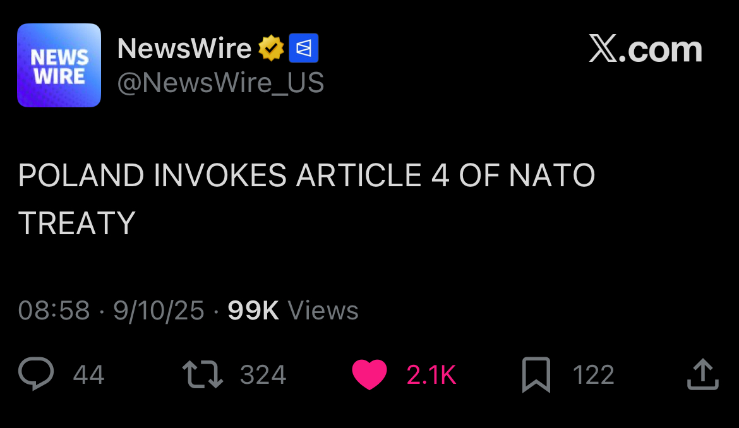Click the repost arrows icon
The image size is (739, 428).
pos(203,374)
